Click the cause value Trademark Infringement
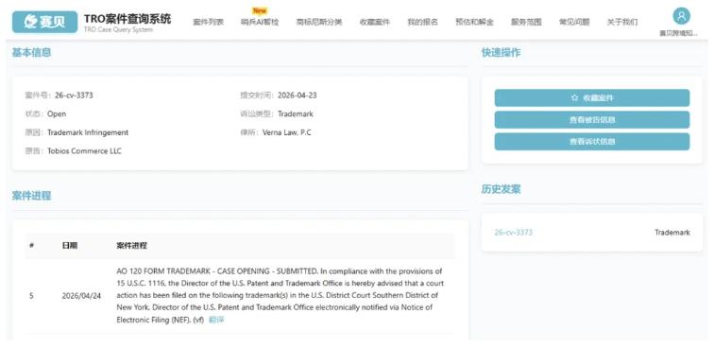The height and width of the screenshot is (348, 714). [88, 132]
